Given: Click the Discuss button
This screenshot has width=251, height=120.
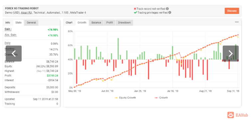Looking at the screenshot, I should pos(232,11).
